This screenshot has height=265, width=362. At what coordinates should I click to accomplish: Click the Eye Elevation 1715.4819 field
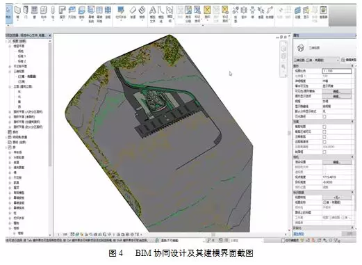point(336,177)
